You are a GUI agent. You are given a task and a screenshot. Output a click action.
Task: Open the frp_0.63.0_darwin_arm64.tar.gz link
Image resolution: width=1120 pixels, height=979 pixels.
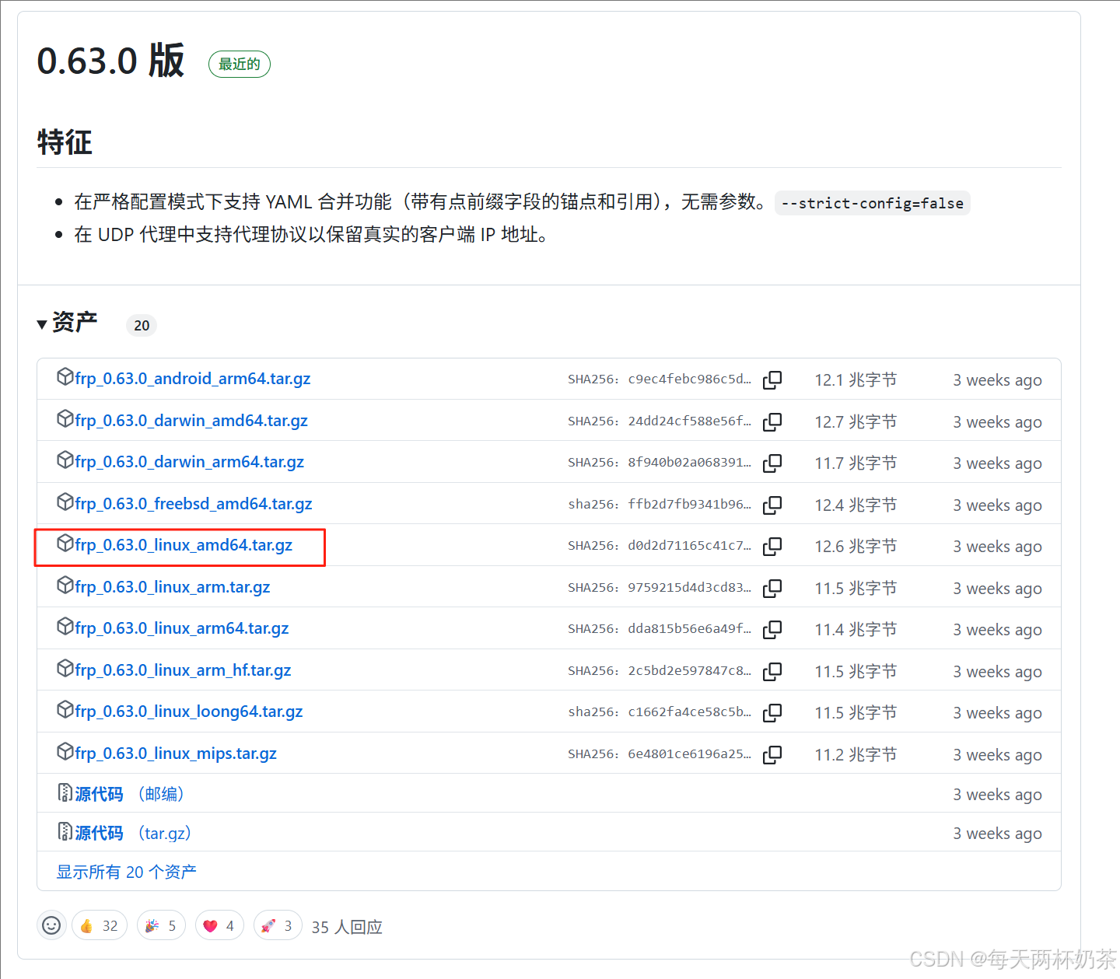[189, 461]
